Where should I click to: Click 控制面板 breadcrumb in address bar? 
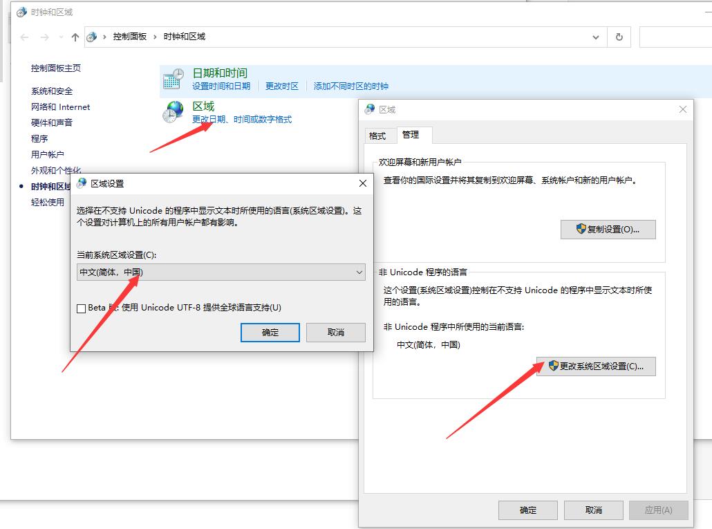130,37
